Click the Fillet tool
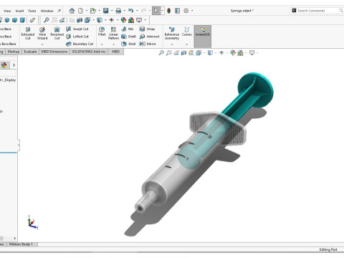 pyautogui.click(x=102, y=32)
